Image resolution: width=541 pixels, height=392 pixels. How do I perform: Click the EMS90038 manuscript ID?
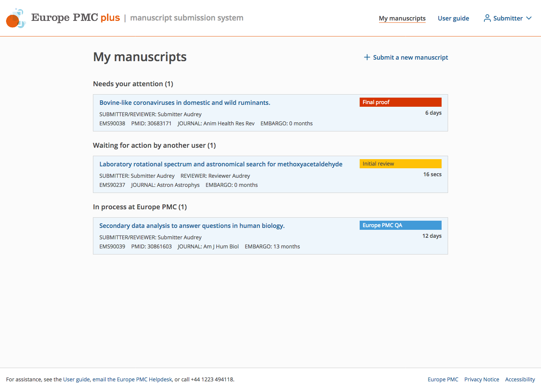(112, 123)
